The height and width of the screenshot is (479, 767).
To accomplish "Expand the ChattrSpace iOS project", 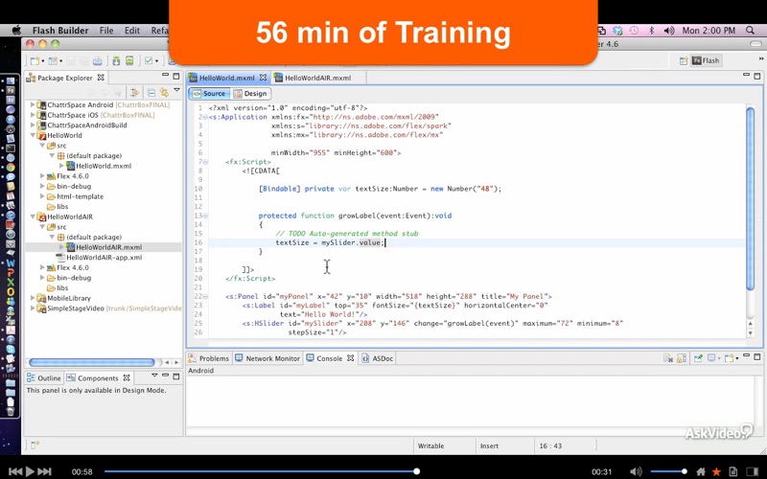I will pos(33,115).
